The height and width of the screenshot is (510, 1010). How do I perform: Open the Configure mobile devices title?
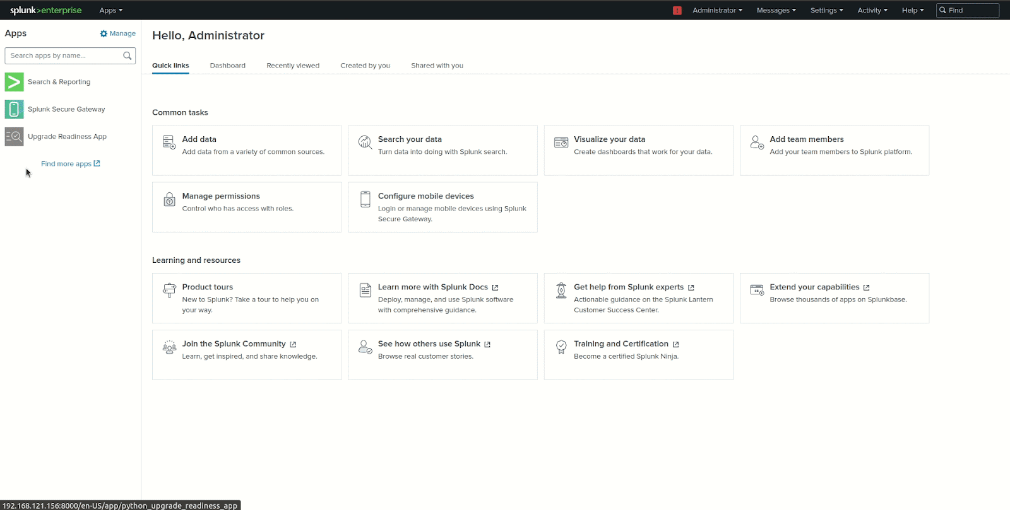(x=426, y=196)
